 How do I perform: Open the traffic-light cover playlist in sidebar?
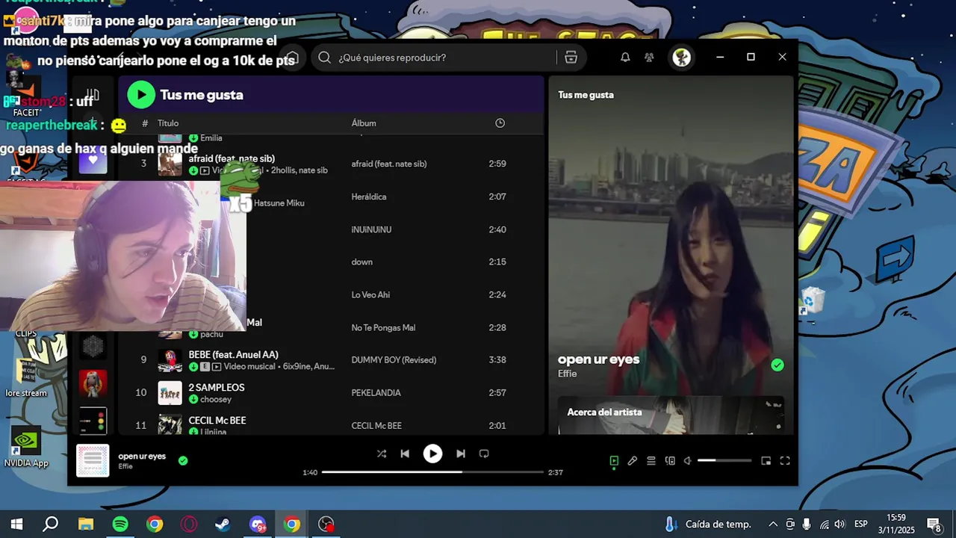point(93,421)
